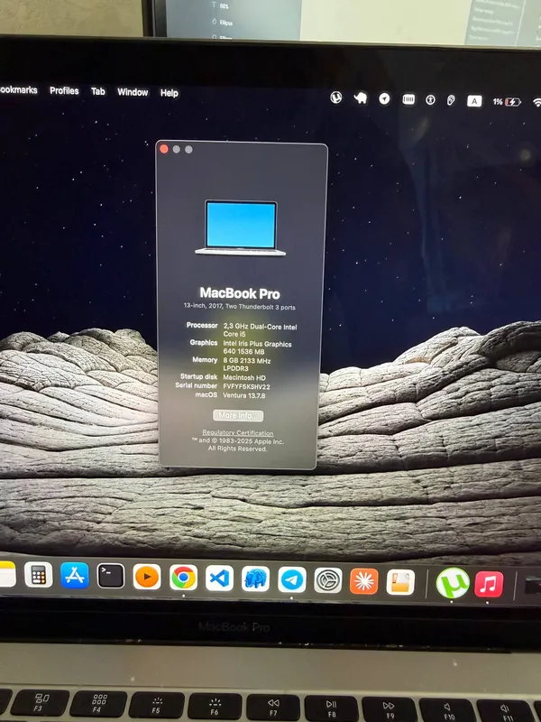Click the 'MacBook Pro' title text
The image size is (541, 722).
(x=240, y=293)
